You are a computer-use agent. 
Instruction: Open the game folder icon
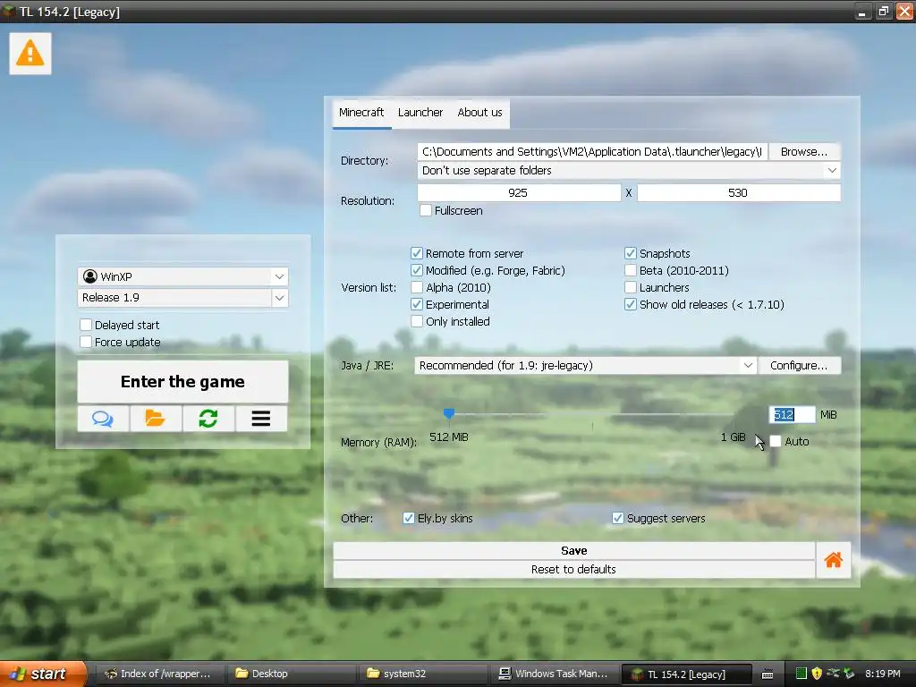click(156, 419)
